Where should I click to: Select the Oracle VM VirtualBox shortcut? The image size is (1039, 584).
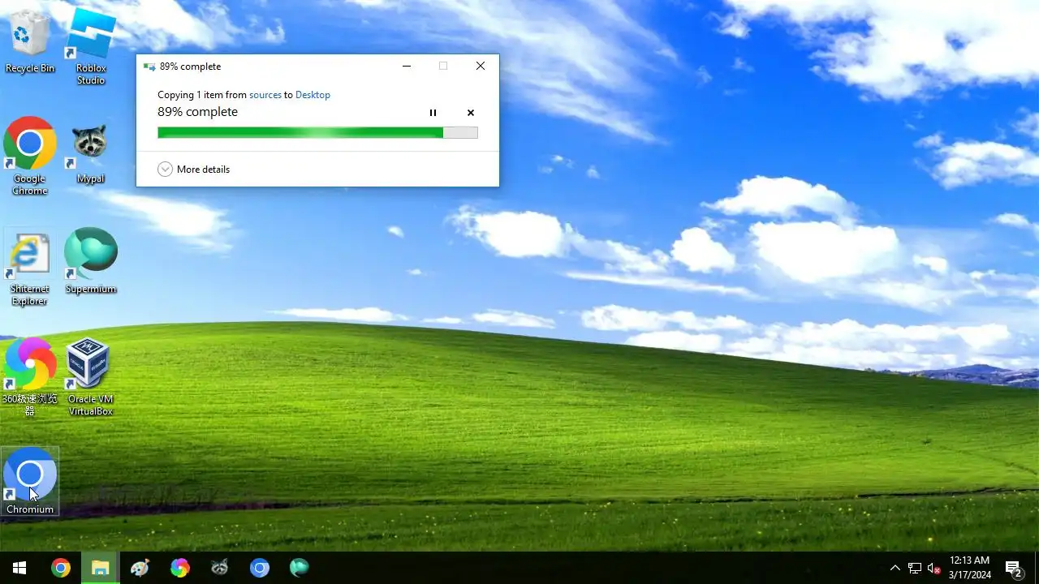(x=91, y=377)
